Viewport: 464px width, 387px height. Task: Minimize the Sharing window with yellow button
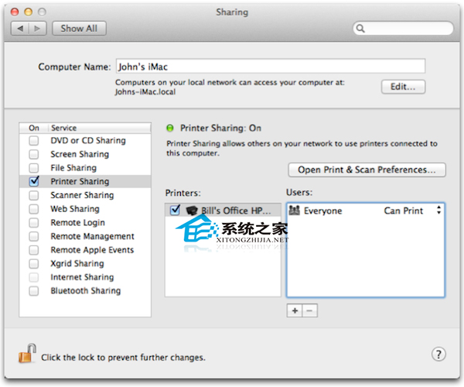point(29,12)
